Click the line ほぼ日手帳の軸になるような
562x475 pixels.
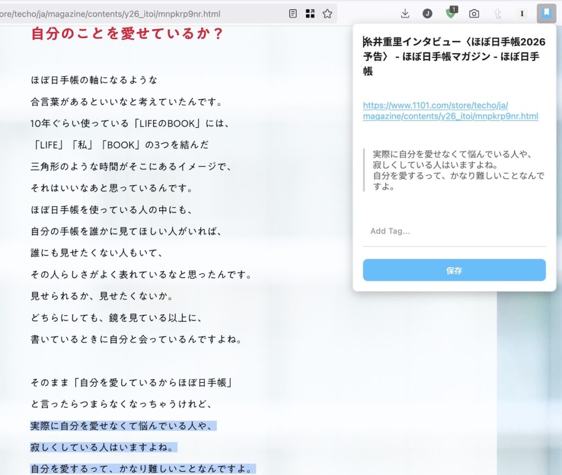click(94, 80)
